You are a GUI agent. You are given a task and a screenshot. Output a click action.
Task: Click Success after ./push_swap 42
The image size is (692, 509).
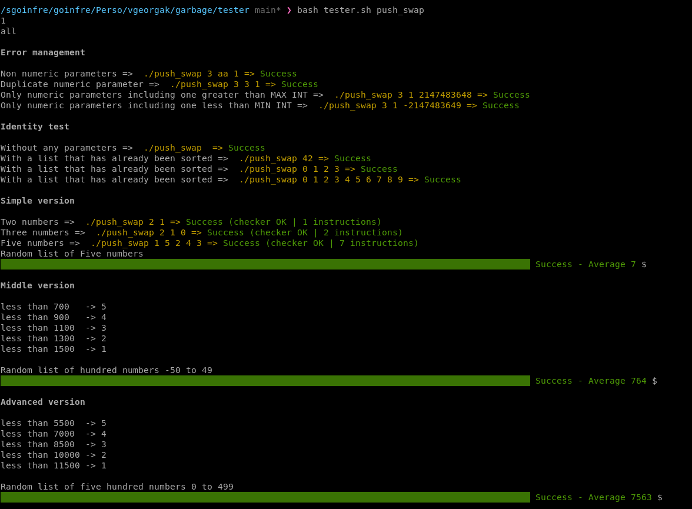coord(352,158)
